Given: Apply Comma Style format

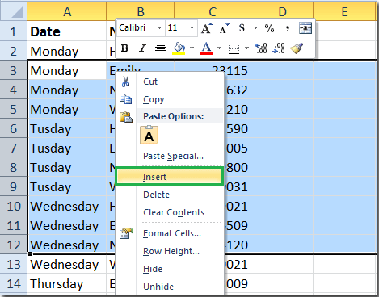Looking at the screenshot, I should tap(288, 28).
